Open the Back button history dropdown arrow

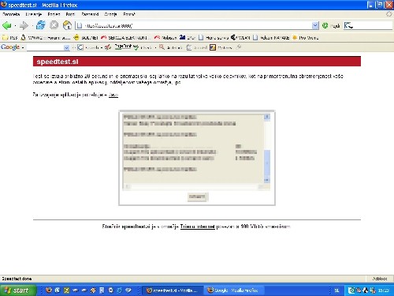click(x=15, y=26)
